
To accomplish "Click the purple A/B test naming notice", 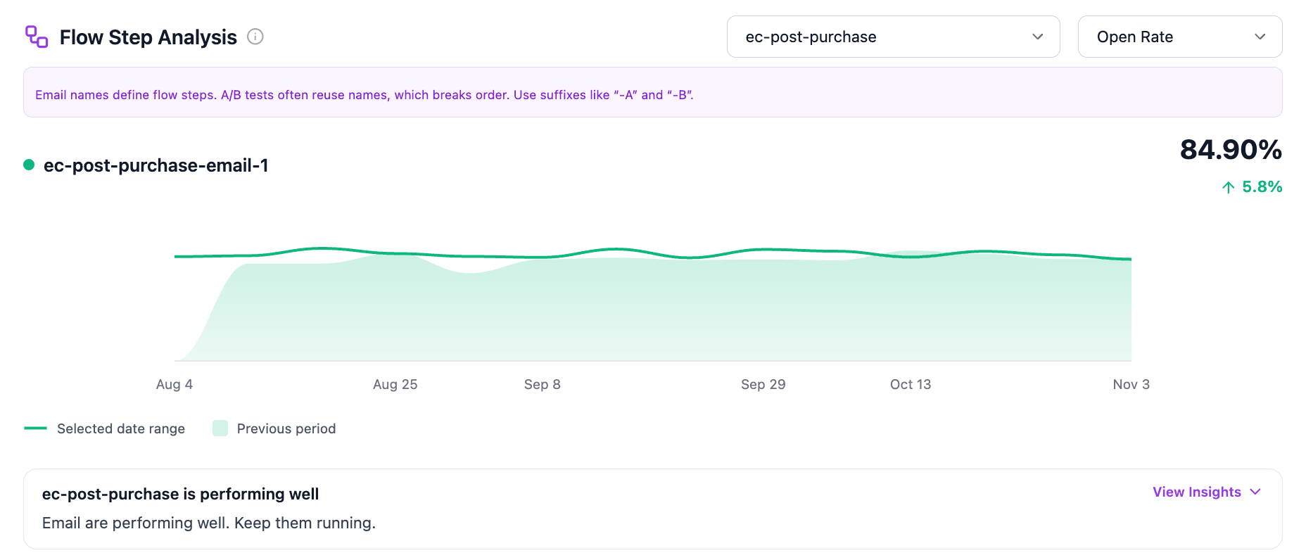I will pos(653,92).
